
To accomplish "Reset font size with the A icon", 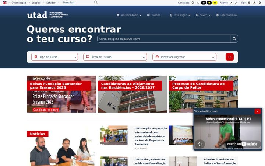I will coord(254,3).
